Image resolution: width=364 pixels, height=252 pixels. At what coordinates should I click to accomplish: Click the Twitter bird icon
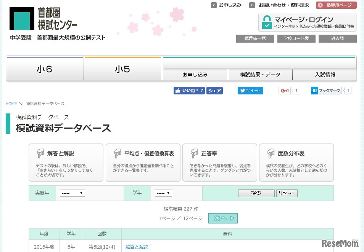(242, 91)
